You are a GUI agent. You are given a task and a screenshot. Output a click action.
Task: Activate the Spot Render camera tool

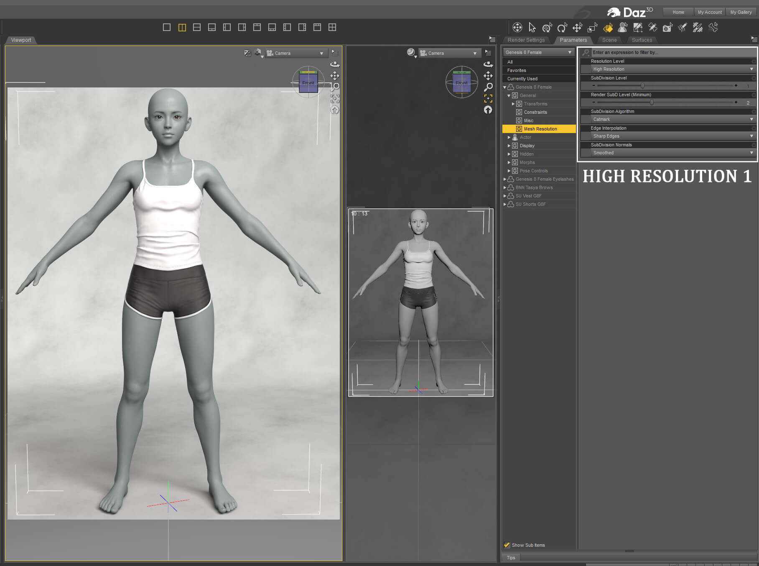[667, 28]
